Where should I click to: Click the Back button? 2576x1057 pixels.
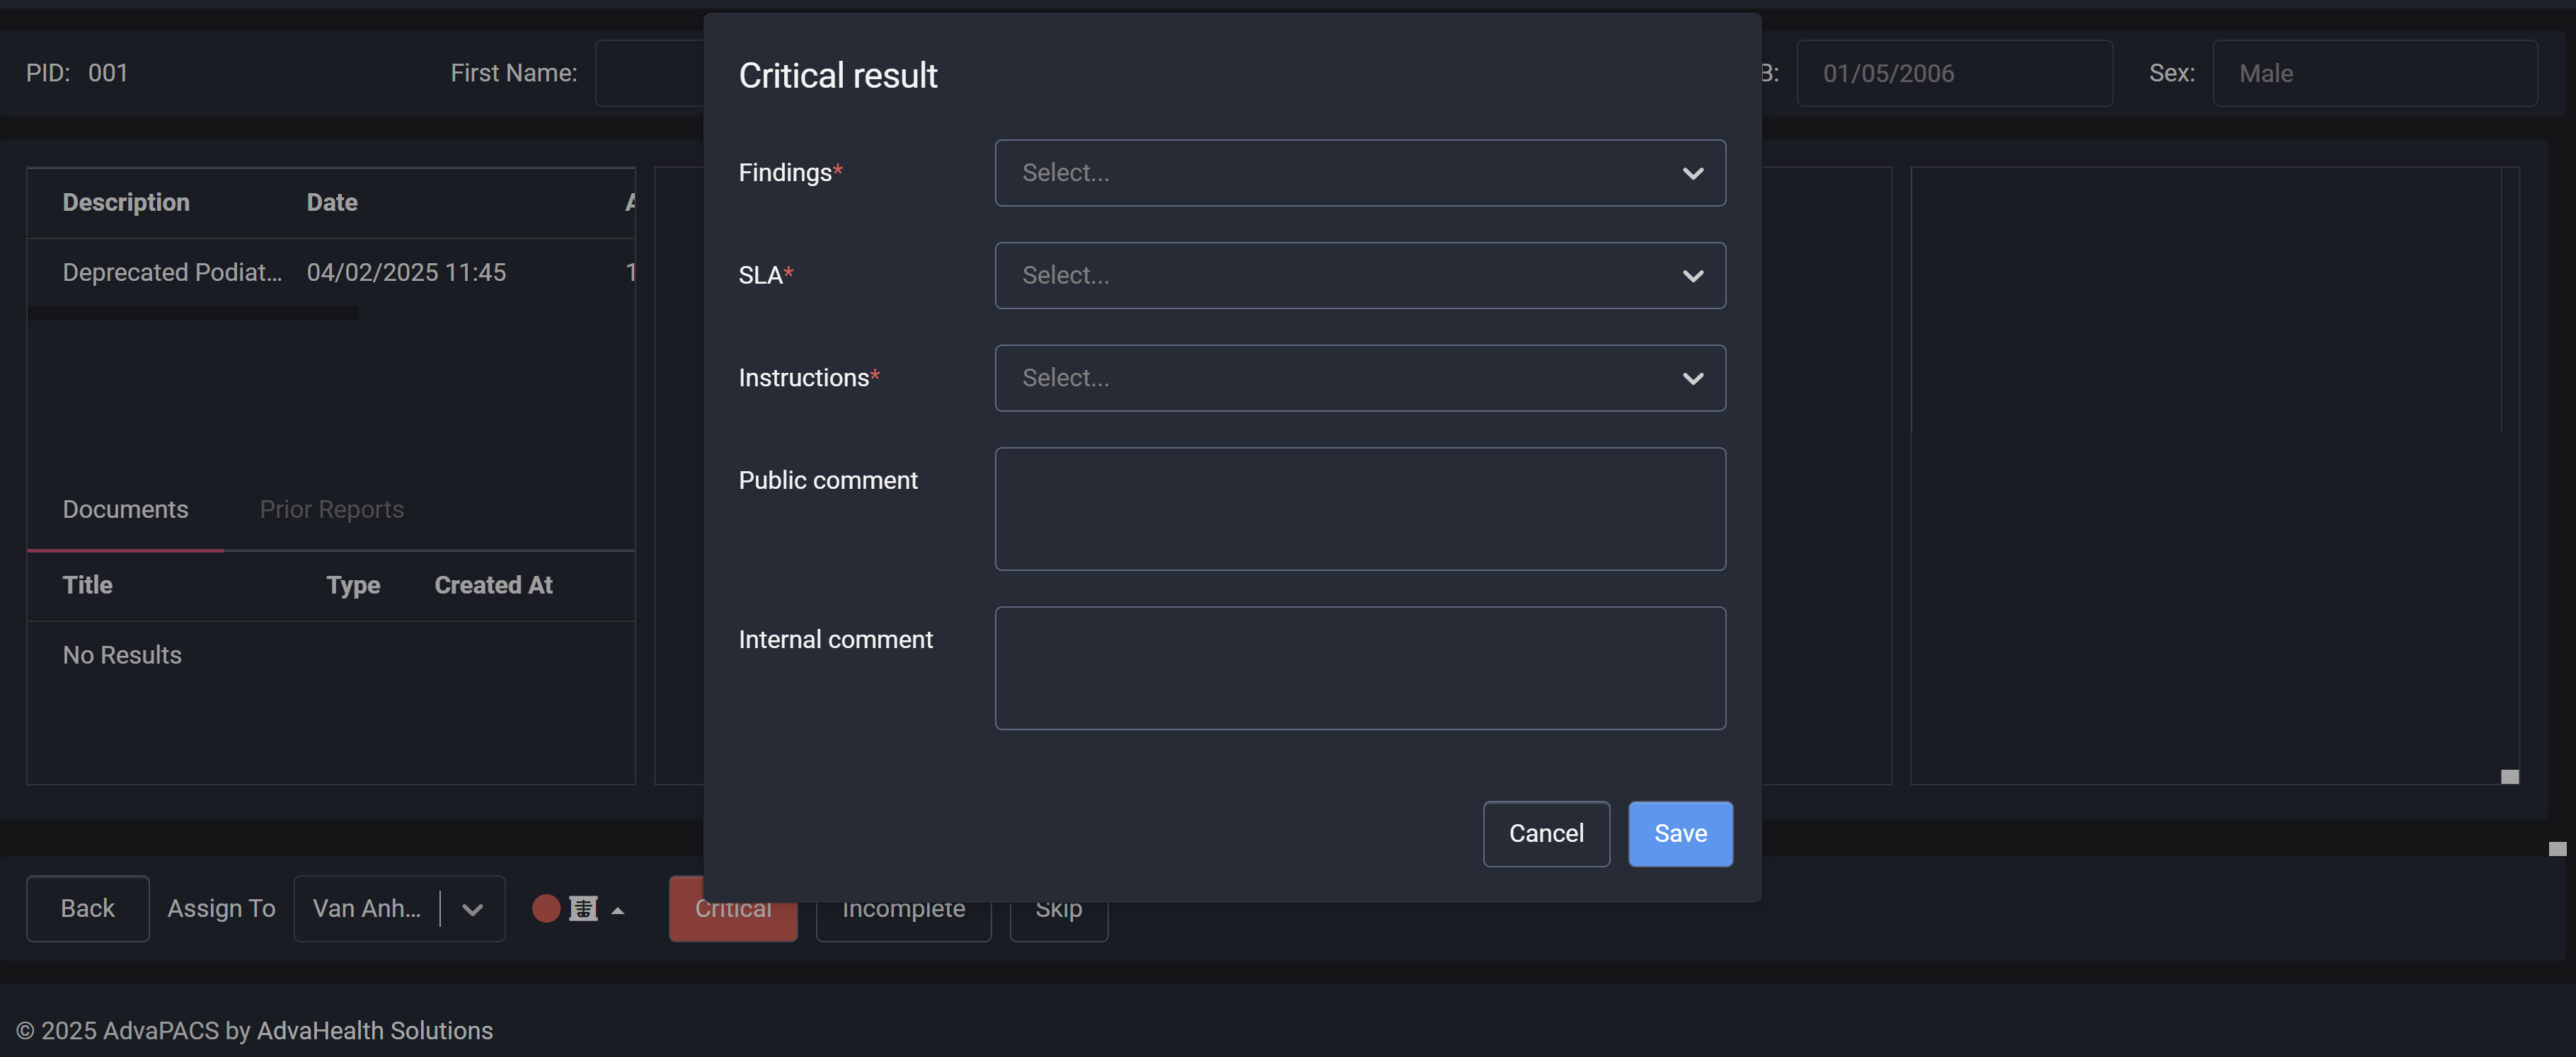click(x=88, y=908)
